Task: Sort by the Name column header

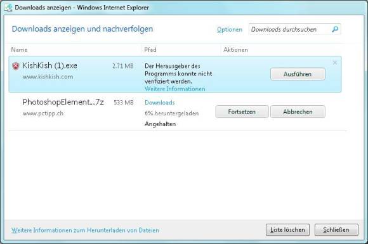Action: coord(19,49)
